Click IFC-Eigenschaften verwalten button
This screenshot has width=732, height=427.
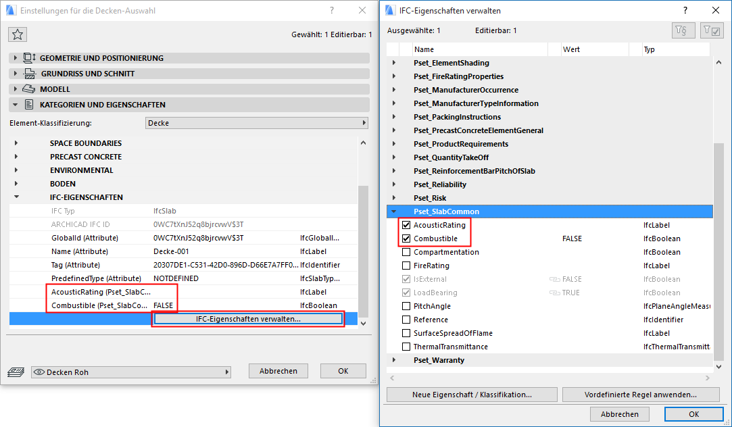[248, 319]
